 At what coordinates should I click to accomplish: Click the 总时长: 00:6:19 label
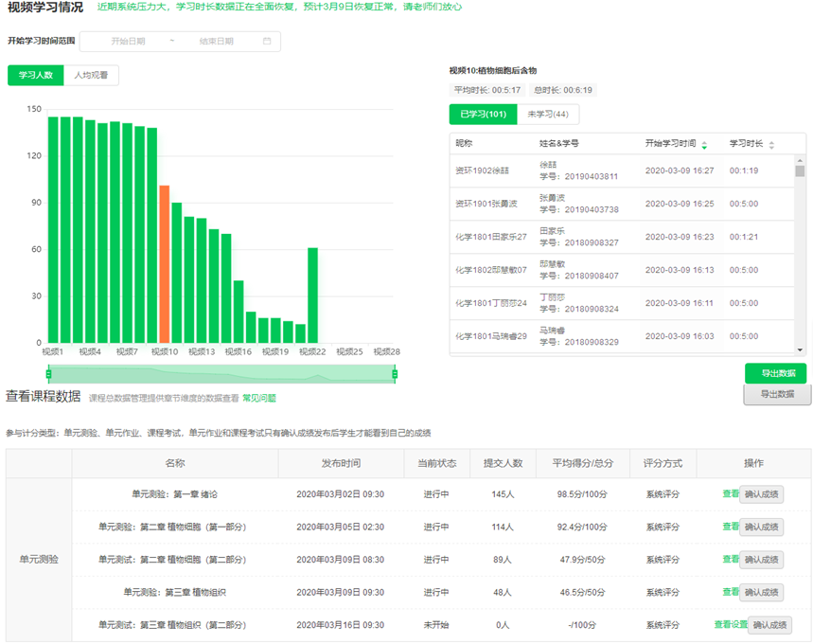(562, 90)
